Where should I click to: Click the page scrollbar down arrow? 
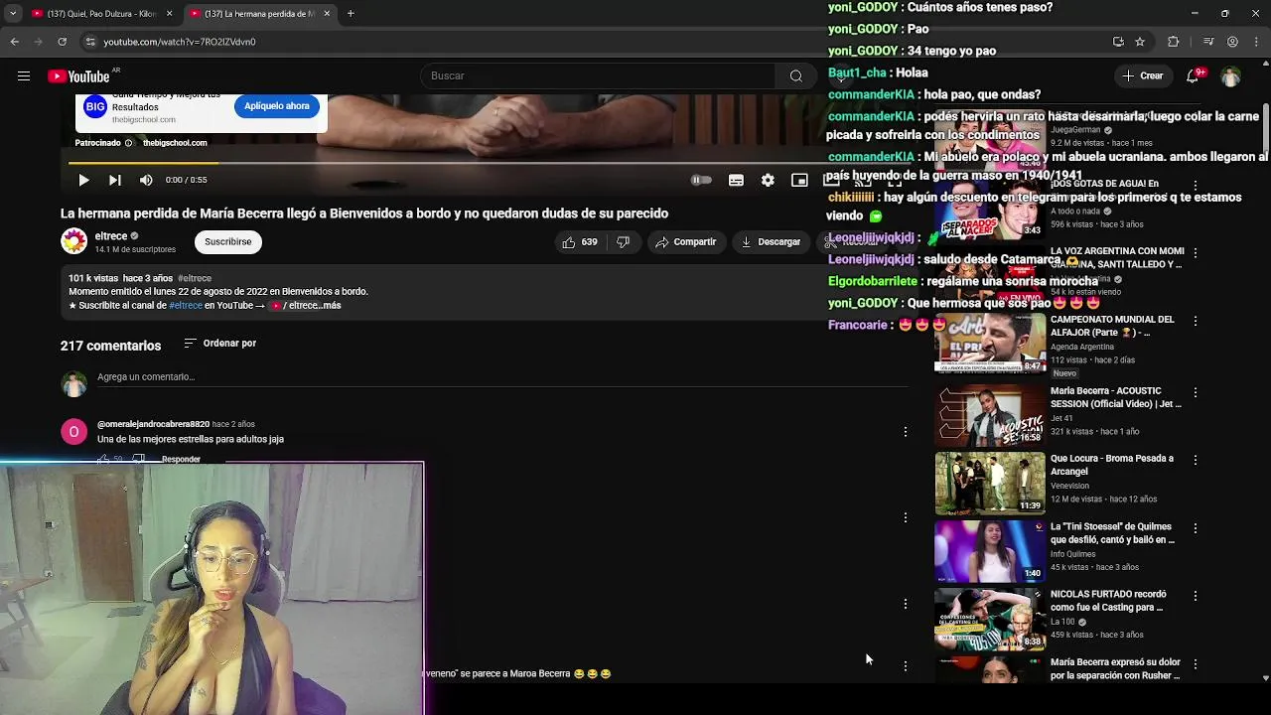[x=1266, y=677]
